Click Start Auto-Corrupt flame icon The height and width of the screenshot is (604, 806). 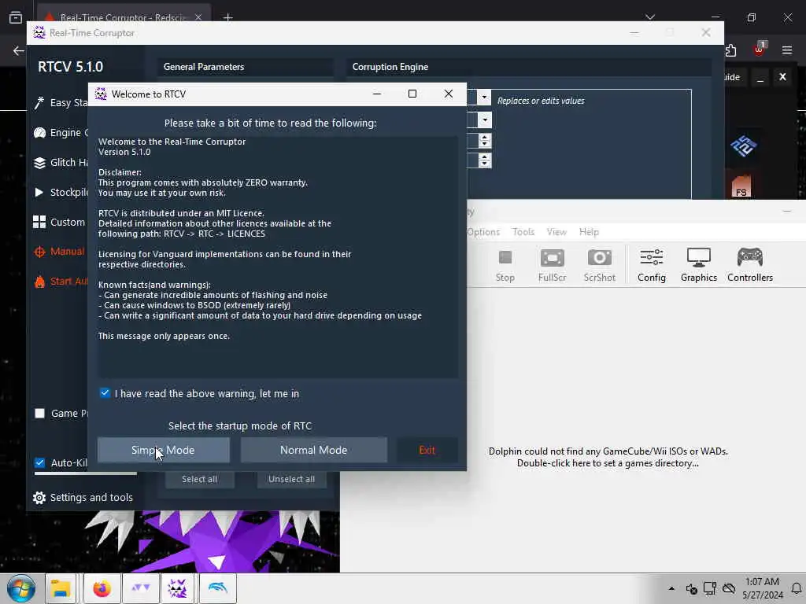pos(39,282)
